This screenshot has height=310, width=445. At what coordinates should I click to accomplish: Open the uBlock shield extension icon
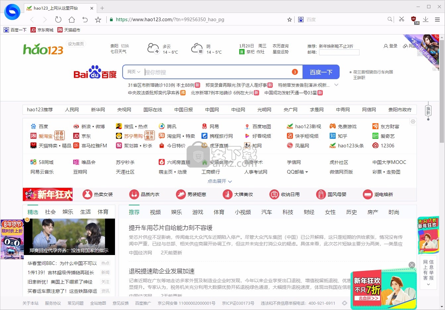(x=414, y=19)
